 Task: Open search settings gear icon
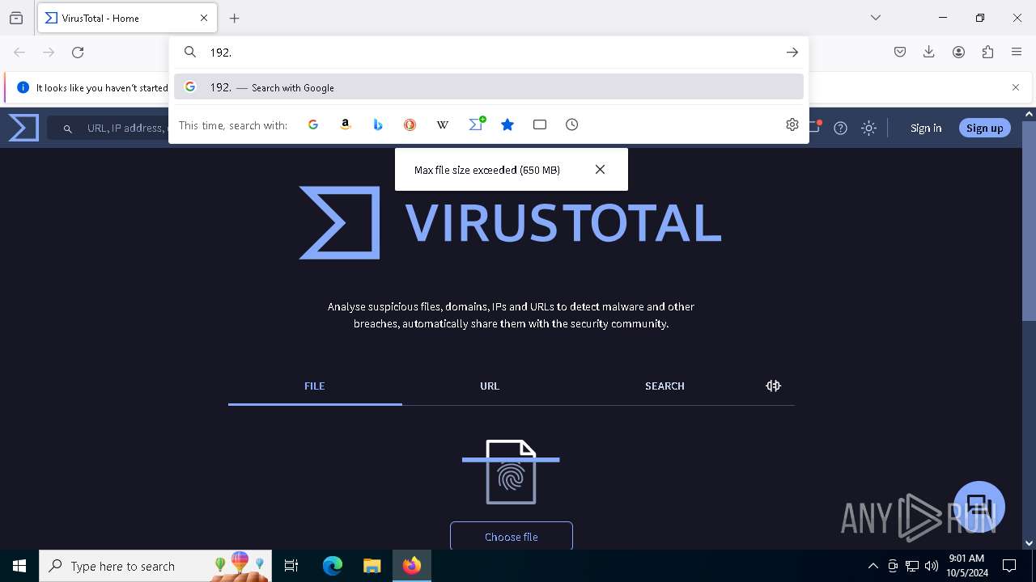click(792, 124)
